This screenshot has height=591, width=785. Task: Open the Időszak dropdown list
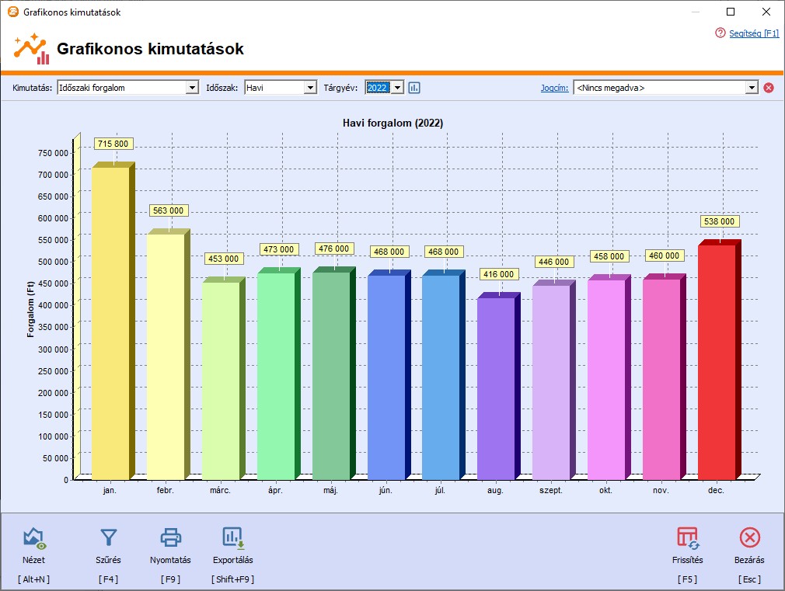click(310, 88)
